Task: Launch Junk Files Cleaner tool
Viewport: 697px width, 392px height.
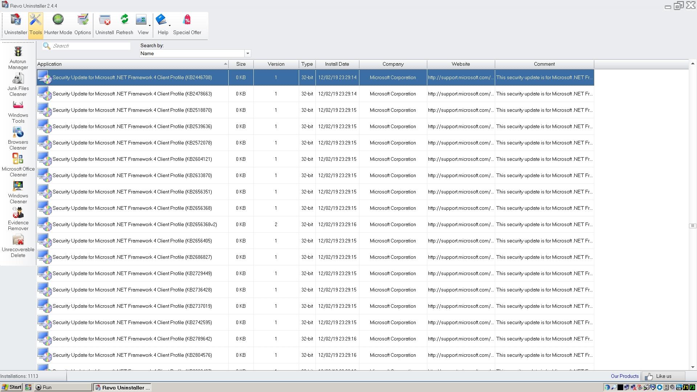Action: point(18,84)
